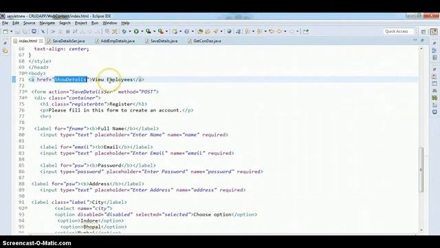
Task: Click the Restore icon at top of left sidebar
Action: 5,43
